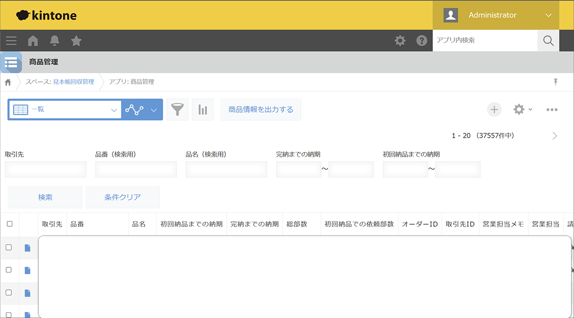This screenshot has width=574, height=318.
Task: Expand the app settings gear dropdown
Action: pos(522,110)
